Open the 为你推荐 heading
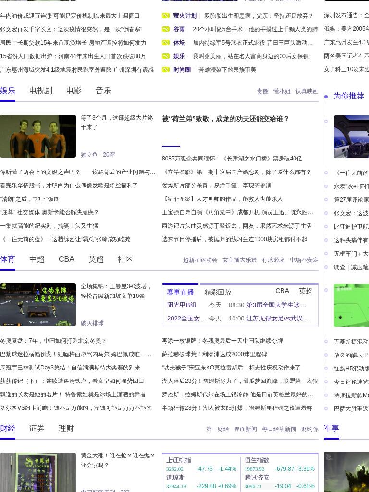 click(349, 96)
